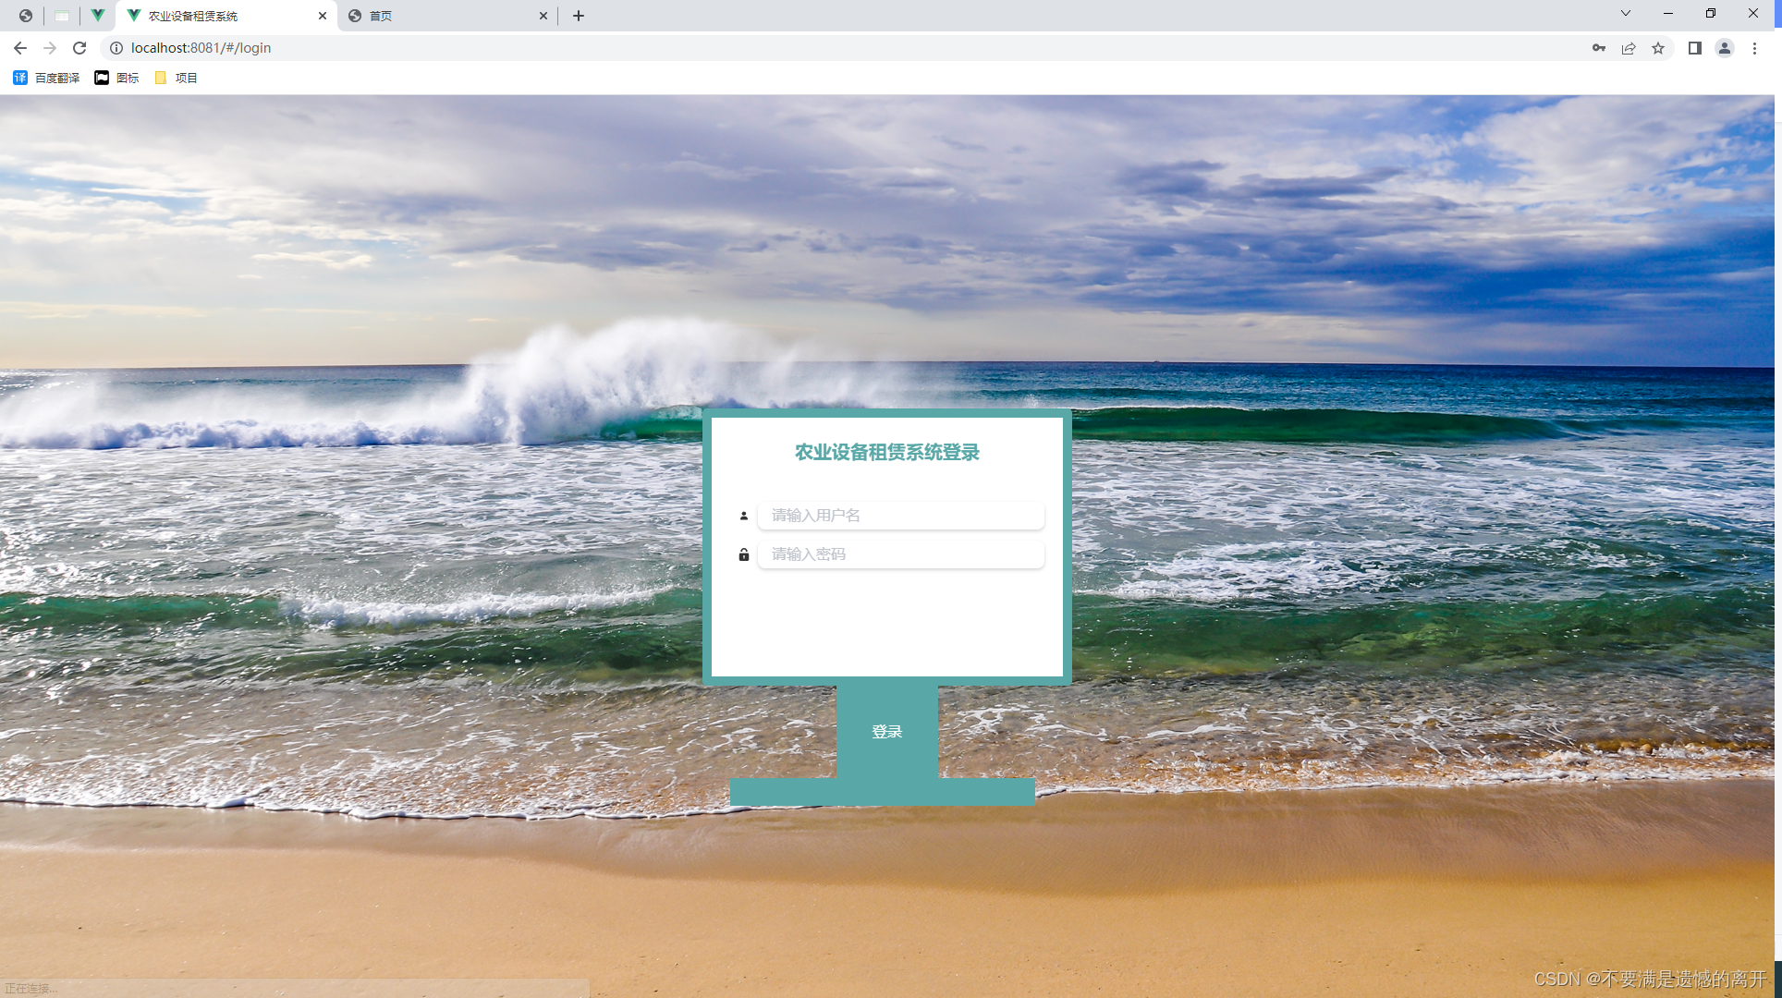
Task: Reload the login page
Action: click(x=79, y=48)
